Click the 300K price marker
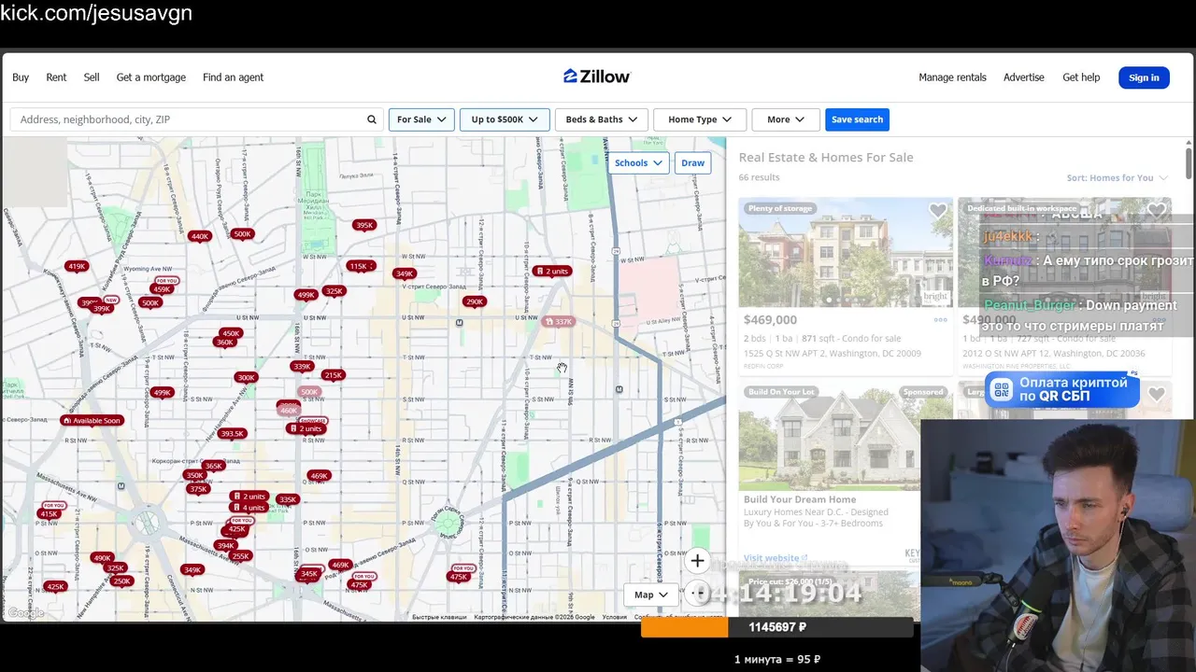Image resolution: width=1196 pixels, height=672 pixels. pyautogui.click(x=246, y=378)
